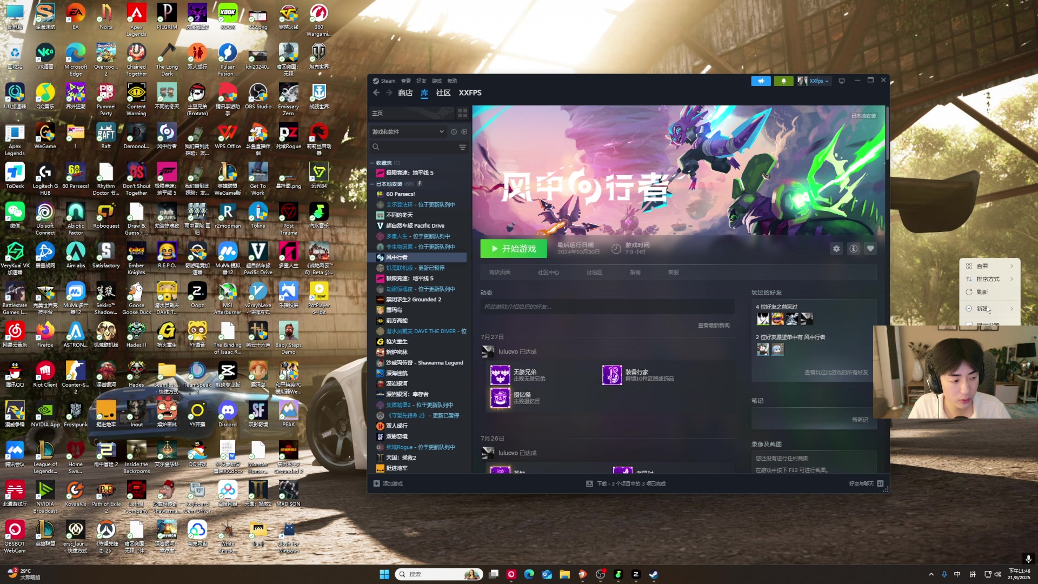The width and height of the screenshot is (1038, 584).
Task: Switch library to collections grid view icon
Action: click(x=462, y=113)
